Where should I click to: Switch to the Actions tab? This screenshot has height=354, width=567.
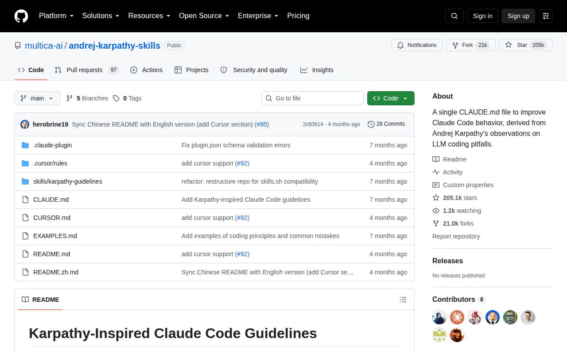(x=146, y=70)
